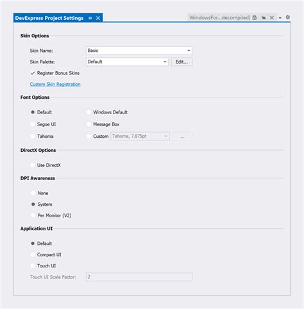
Task: Click the Skin Options section heading
Action: pos(35,36)
